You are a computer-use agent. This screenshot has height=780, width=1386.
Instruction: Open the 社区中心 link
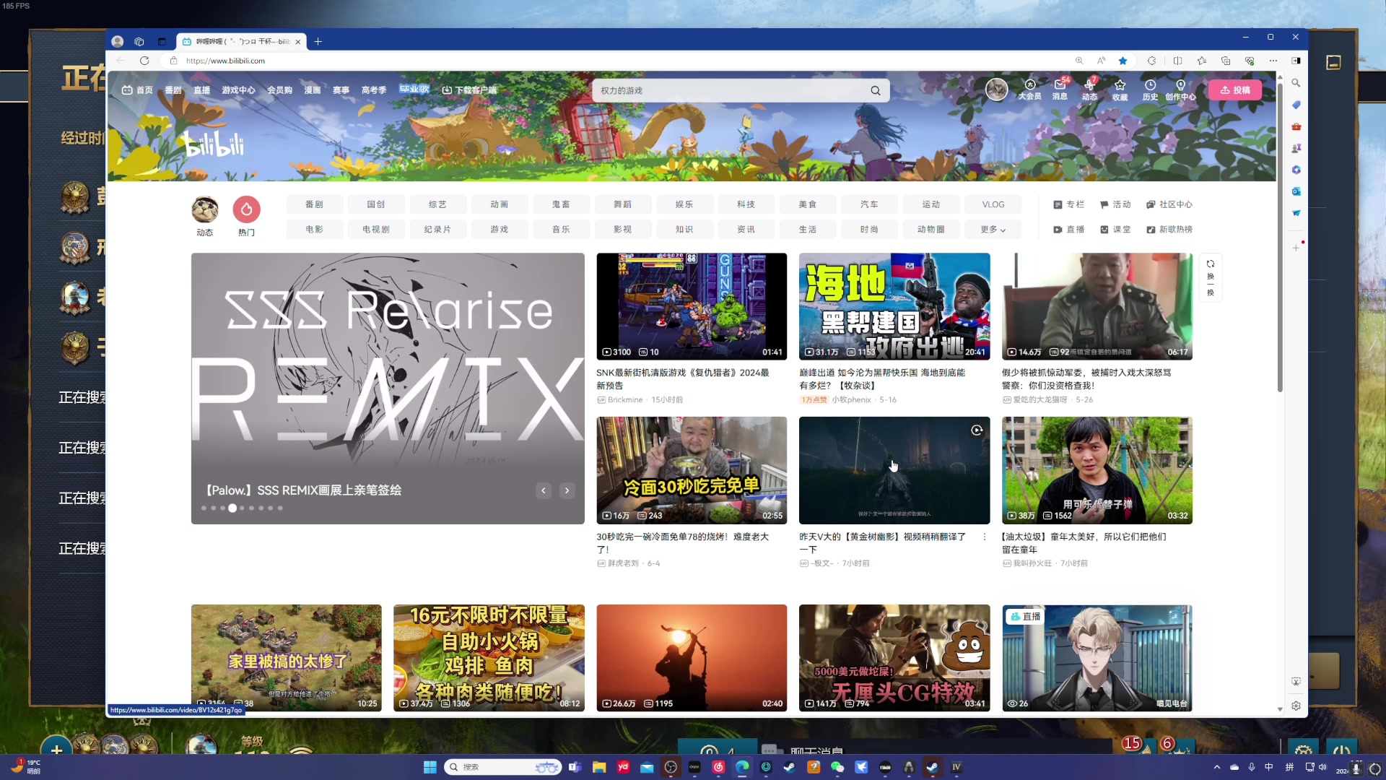click(1169, 205)
